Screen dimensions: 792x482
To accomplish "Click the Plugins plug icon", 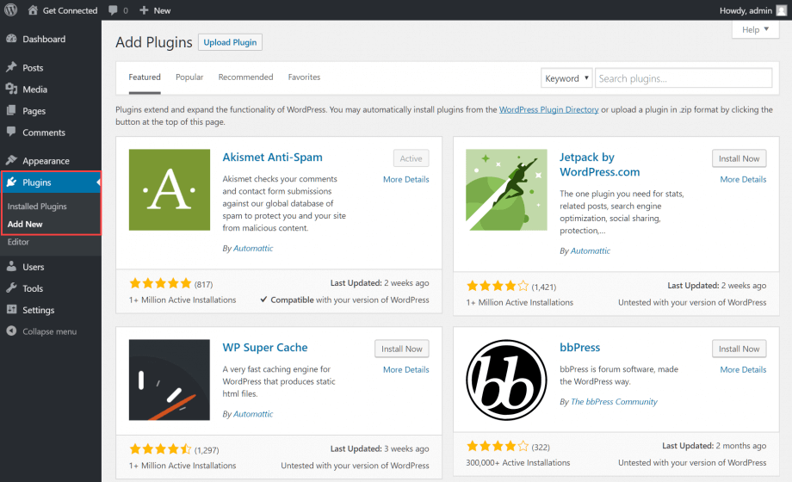I will tap(11, 182).
